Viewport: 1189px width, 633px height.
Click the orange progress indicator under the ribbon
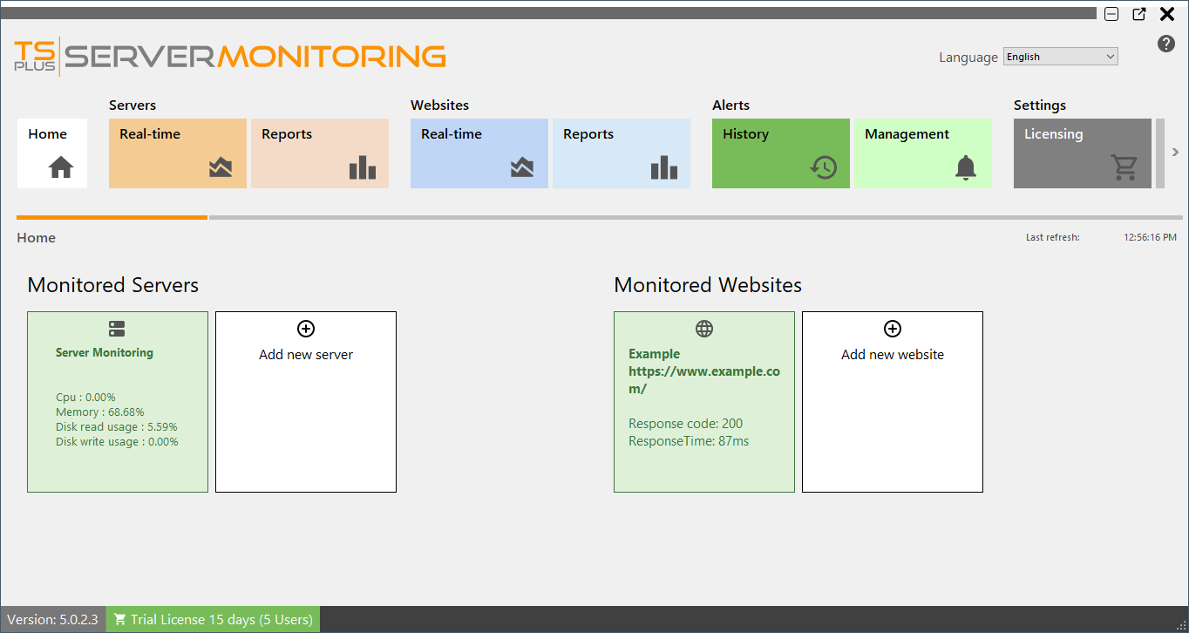click(x=112, y=215)
